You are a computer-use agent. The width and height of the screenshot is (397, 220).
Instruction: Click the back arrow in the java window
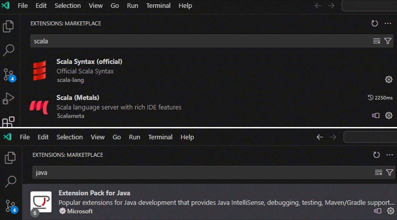pos(320,137)
